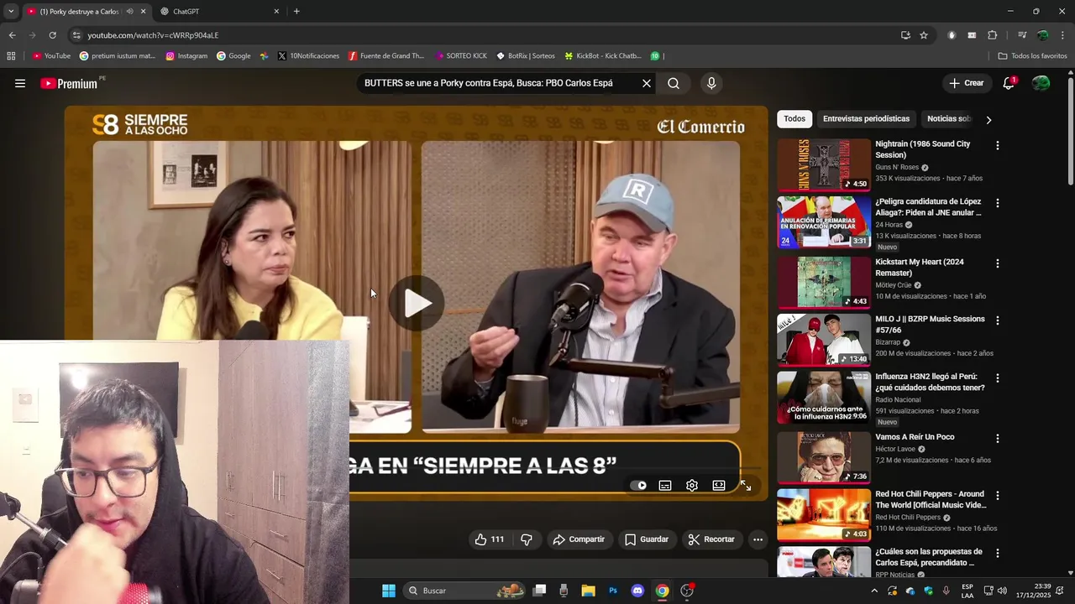Open the Chrome three-dot menu
Image resolution: width=1075 pixels, height=604 pixels.
tap(1063, 35)
